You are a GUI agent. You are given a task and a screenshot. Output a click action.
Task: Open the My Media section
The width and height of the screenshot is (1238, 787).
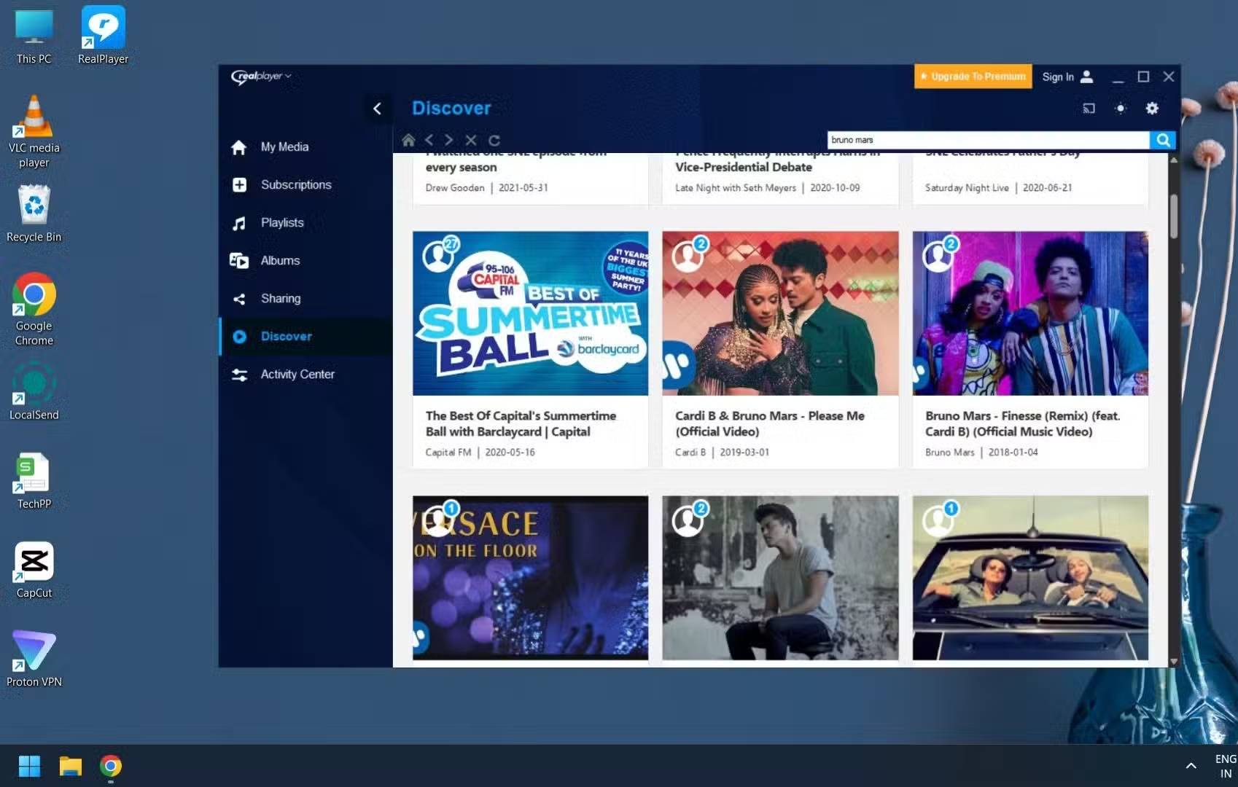pyautogui.click(x=284, y=147)
